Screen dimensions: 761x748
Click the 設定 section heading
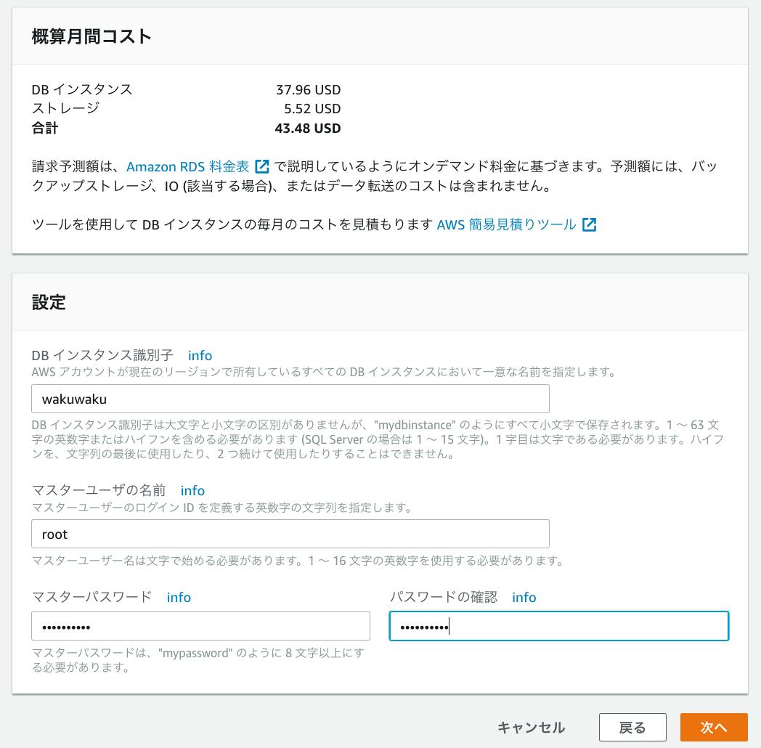click(49, 303)
